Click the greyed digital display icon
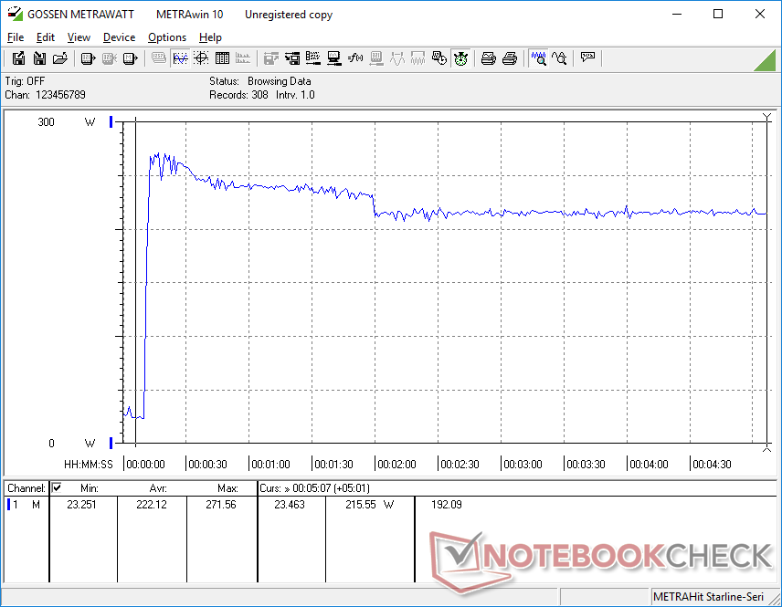This screenshot has width=782, height=607. pos(159,58)
